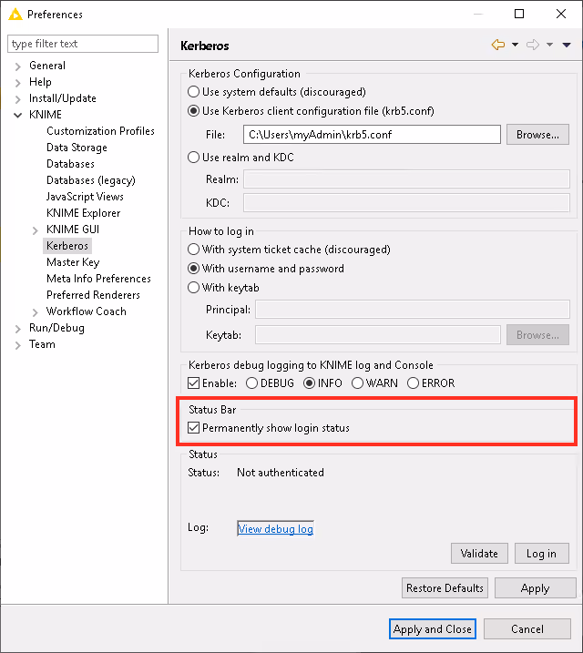Click the View debug log link
The image size is (583, 653).
[x=275, y=529]
